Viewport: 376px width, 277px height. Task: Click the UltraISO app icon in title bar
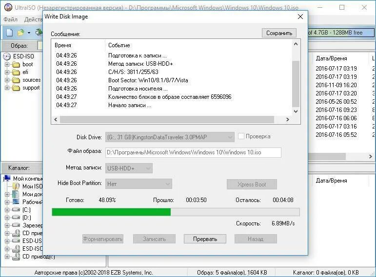[x=8, y=7]
